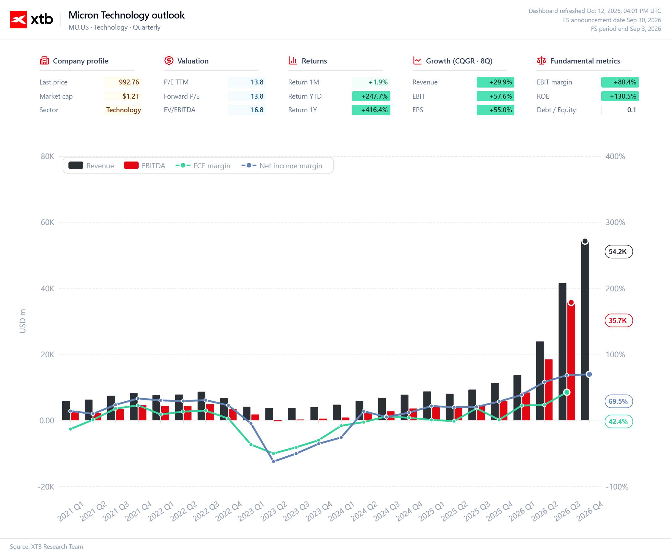Click the MU.US Technology Quarterly subtitle
The width and height of the screenshot is (671, 553).
point(114,27)
